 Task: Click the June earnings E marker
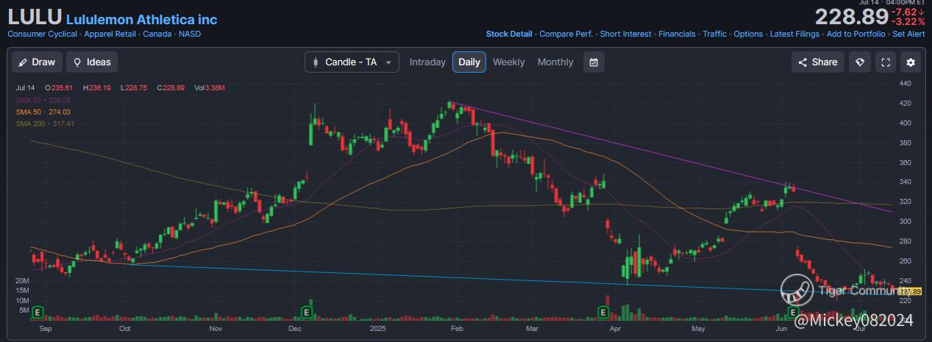click(794, 313)
